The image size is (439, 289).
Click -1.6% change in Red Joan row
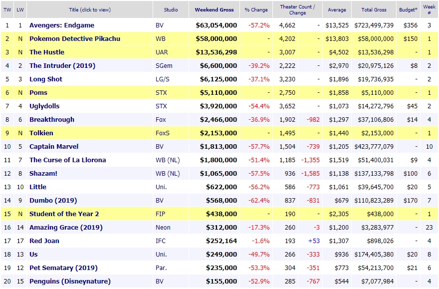[260, 241]
